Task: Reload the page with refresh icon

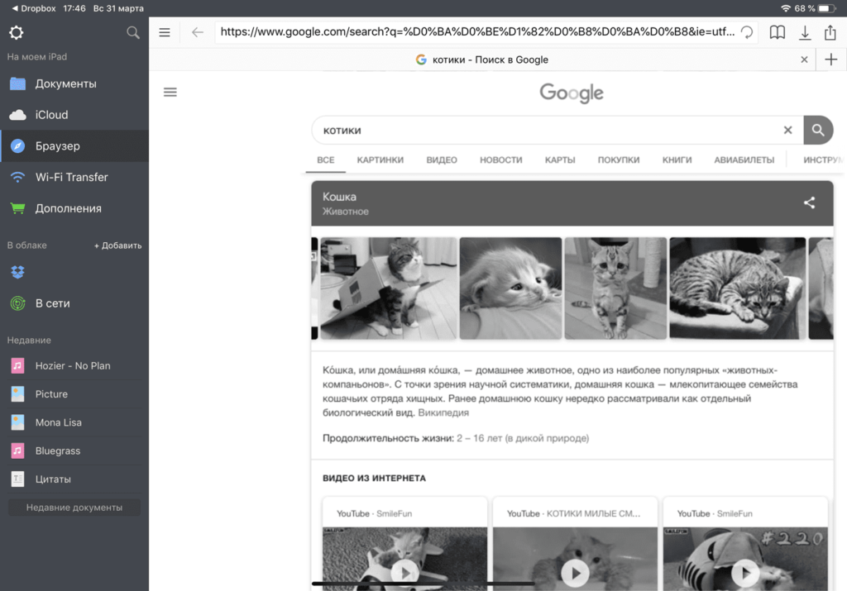Action: 746,33
